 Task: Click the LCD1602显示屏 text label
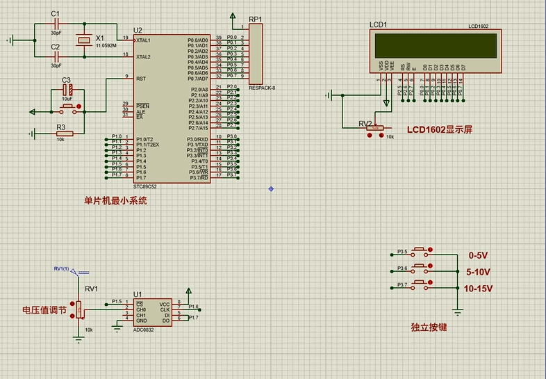pyautogui.click(x=439, y=129)
